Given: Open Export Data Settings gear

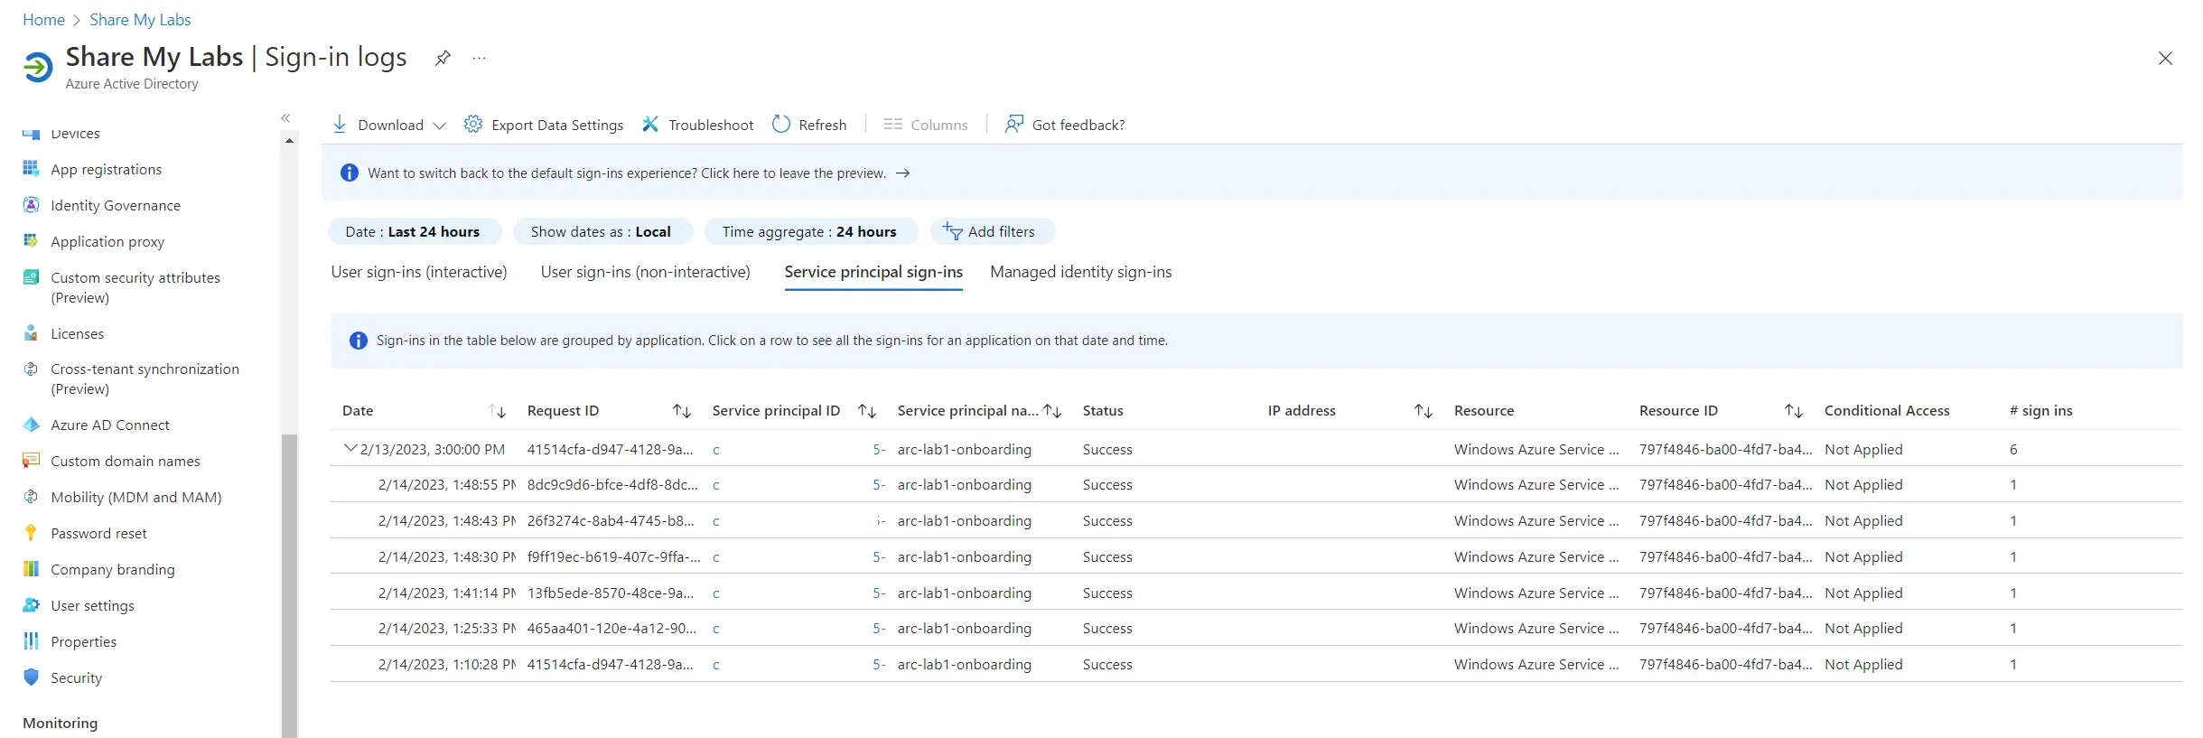Looking at the screenshot, I should pos(473,125).
